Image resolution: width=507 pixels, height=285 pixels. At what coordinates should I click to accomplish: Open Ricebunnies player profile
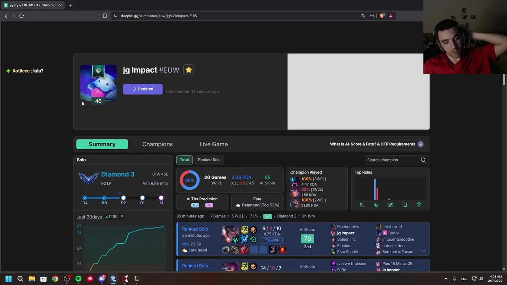pyautogui.click(x=348, y=227)
